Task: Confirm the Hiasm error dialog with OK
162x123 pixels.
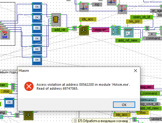Action: [x=124, y=105]
